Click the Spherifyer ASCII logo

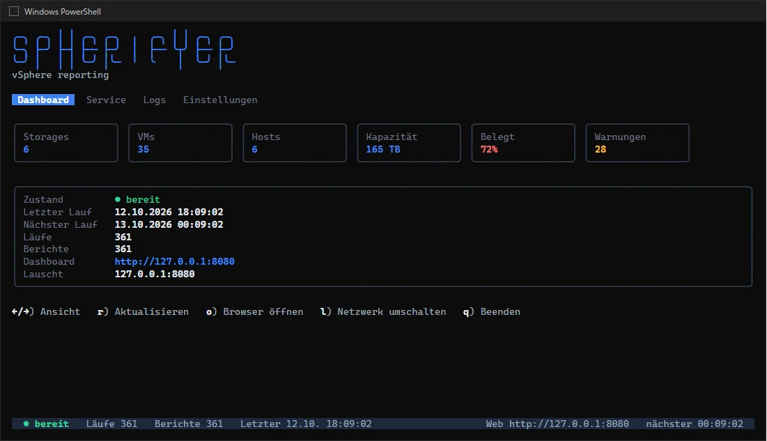click(124, 49)
